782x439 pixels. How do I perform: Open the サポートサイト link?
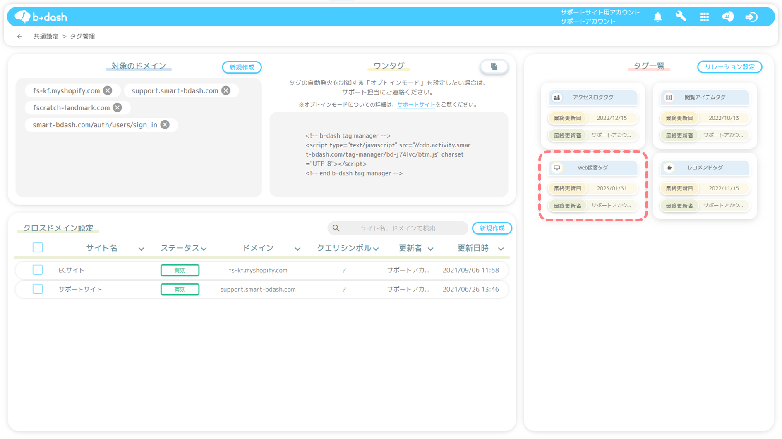click(416, 104)
